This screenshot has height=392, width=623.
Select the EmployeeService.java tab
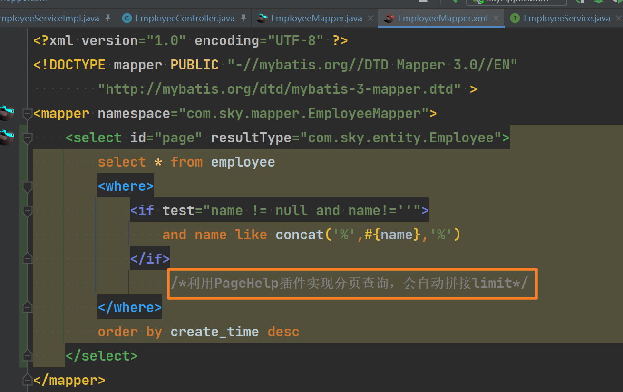coord(566,18)
